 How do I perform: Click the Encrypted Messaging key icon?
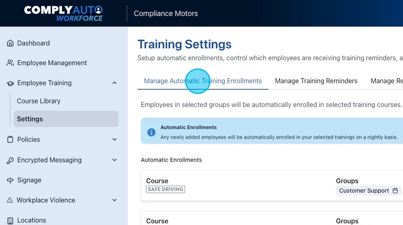click(10, 160)
